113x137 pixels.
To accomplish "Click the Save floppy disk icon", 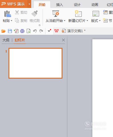I will 10,31.
